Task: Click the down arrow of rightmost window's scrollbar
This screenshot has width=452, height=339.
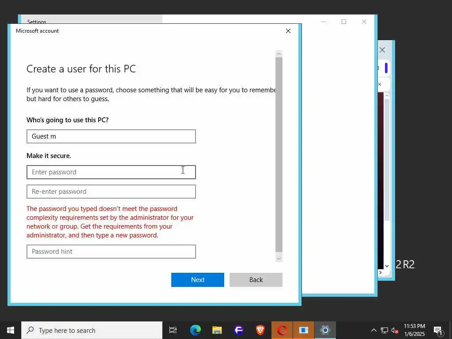Action: pos(387,266)
